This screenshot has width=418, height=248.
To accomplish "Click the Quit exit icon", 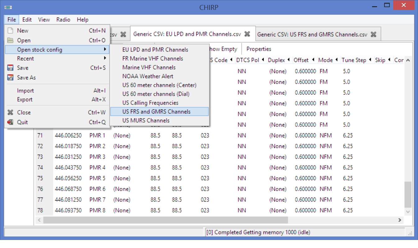I will 11,122.
